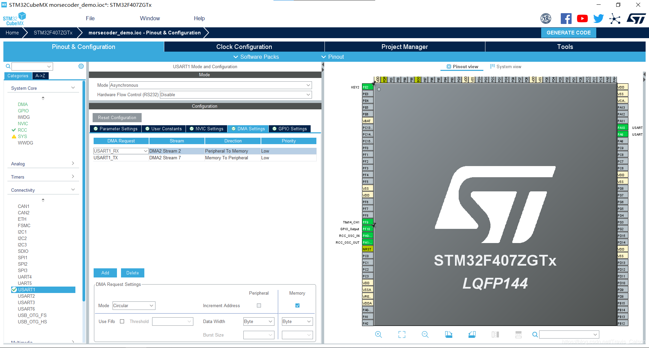Zoom out of the chip pinout
The image size is (649, 348).
pyautogui.click(x=425, y=334)
